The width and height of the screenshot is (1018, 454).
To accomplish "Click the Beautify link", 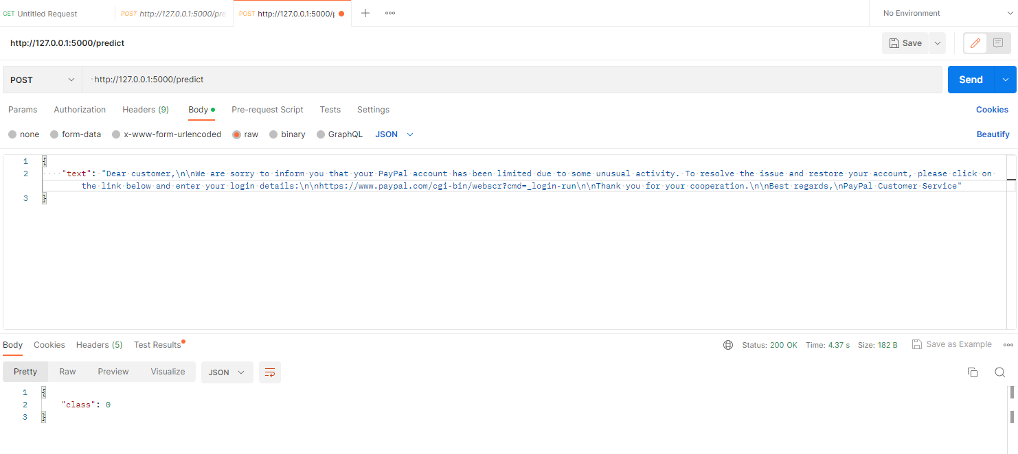I will pos(993,134).
